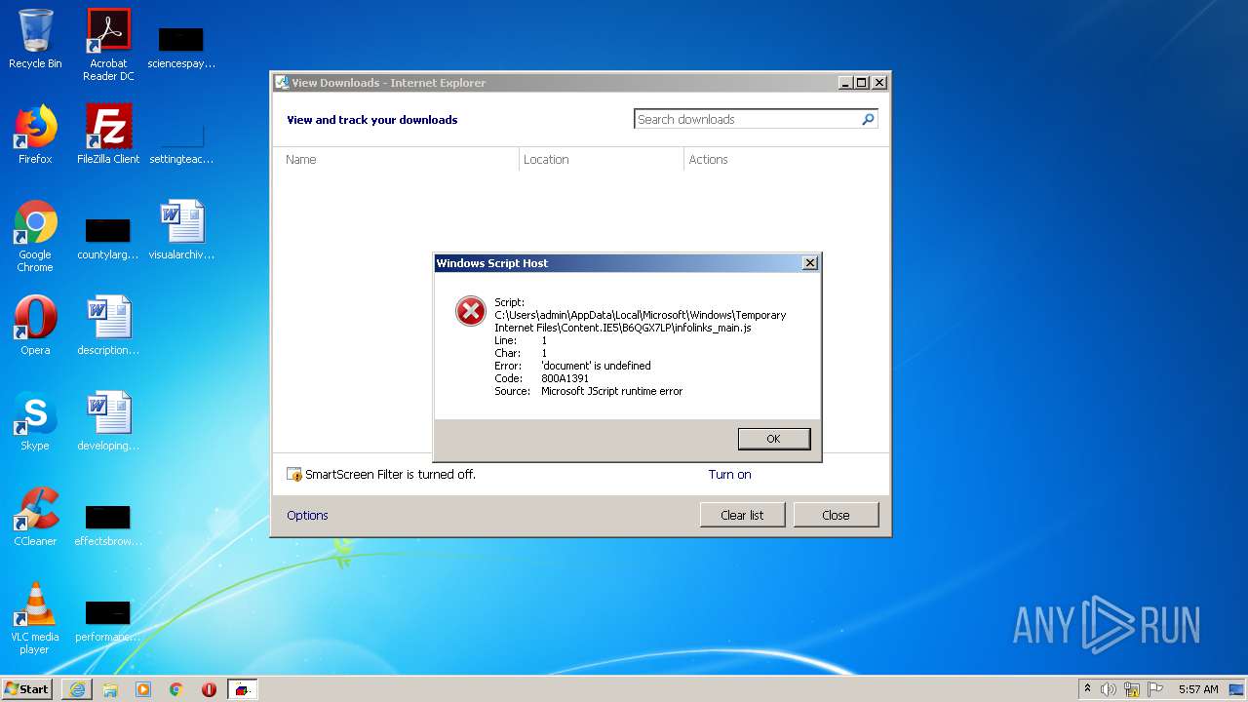The image size is (1248, 702).
Task: Open the description Word document
Action: click(108, 326)
